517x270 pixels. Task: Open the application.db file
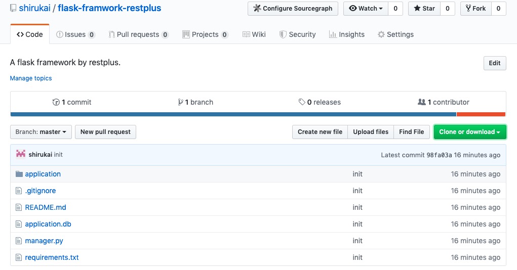(x=48, y=224)
